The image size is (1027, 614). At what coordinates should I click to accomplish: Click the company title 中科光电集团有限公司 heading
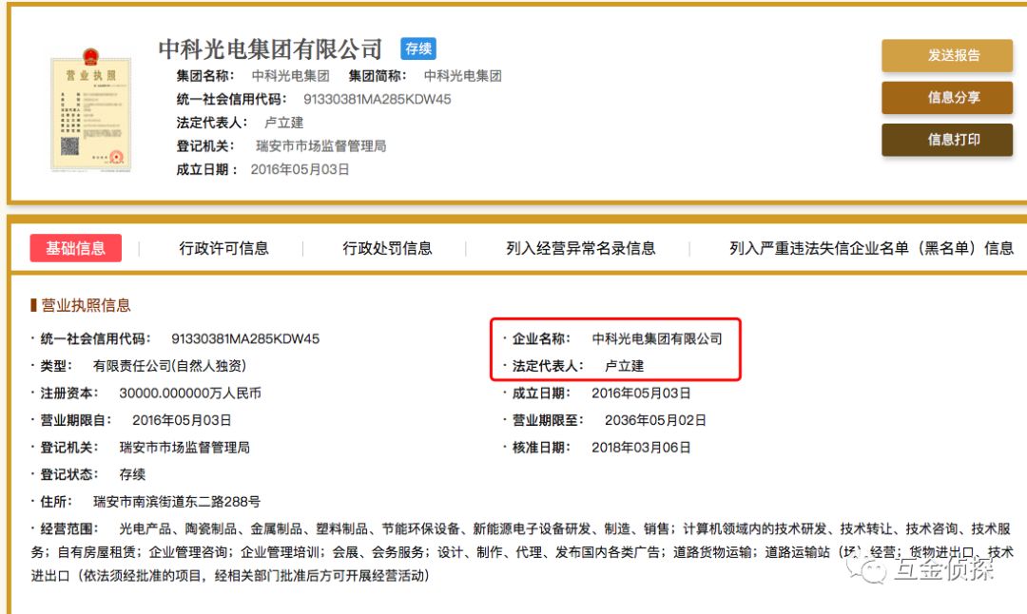(270, 49)
